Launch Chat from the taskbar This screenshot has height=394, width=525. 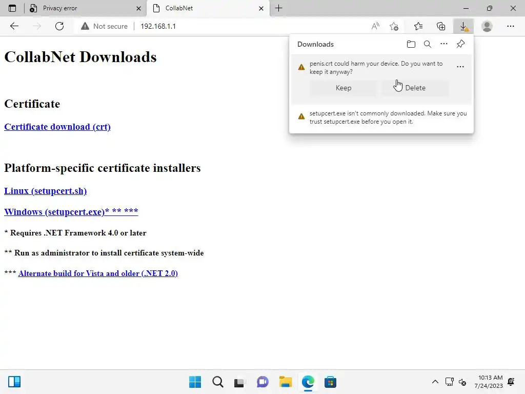tap(262, 382)
